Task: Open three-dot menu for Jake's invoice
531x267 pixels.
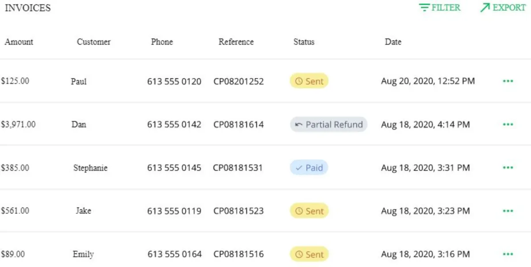Action: (508, 211)
